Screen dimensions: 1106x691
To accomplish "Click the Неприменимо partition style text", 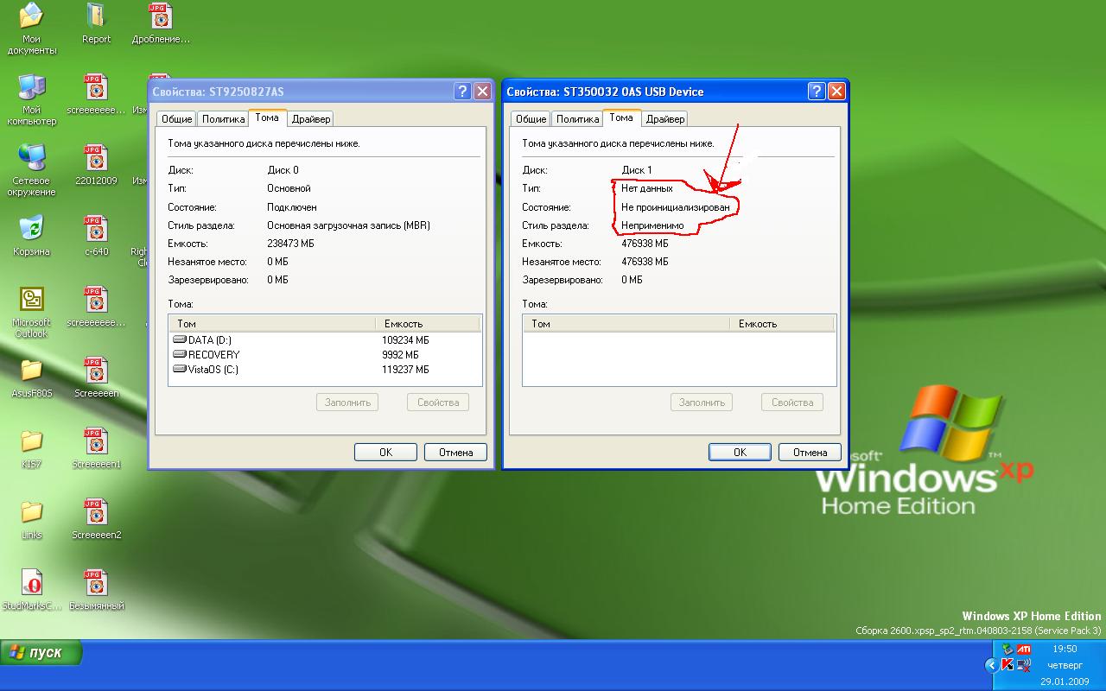I will click(x=652, y=225).
